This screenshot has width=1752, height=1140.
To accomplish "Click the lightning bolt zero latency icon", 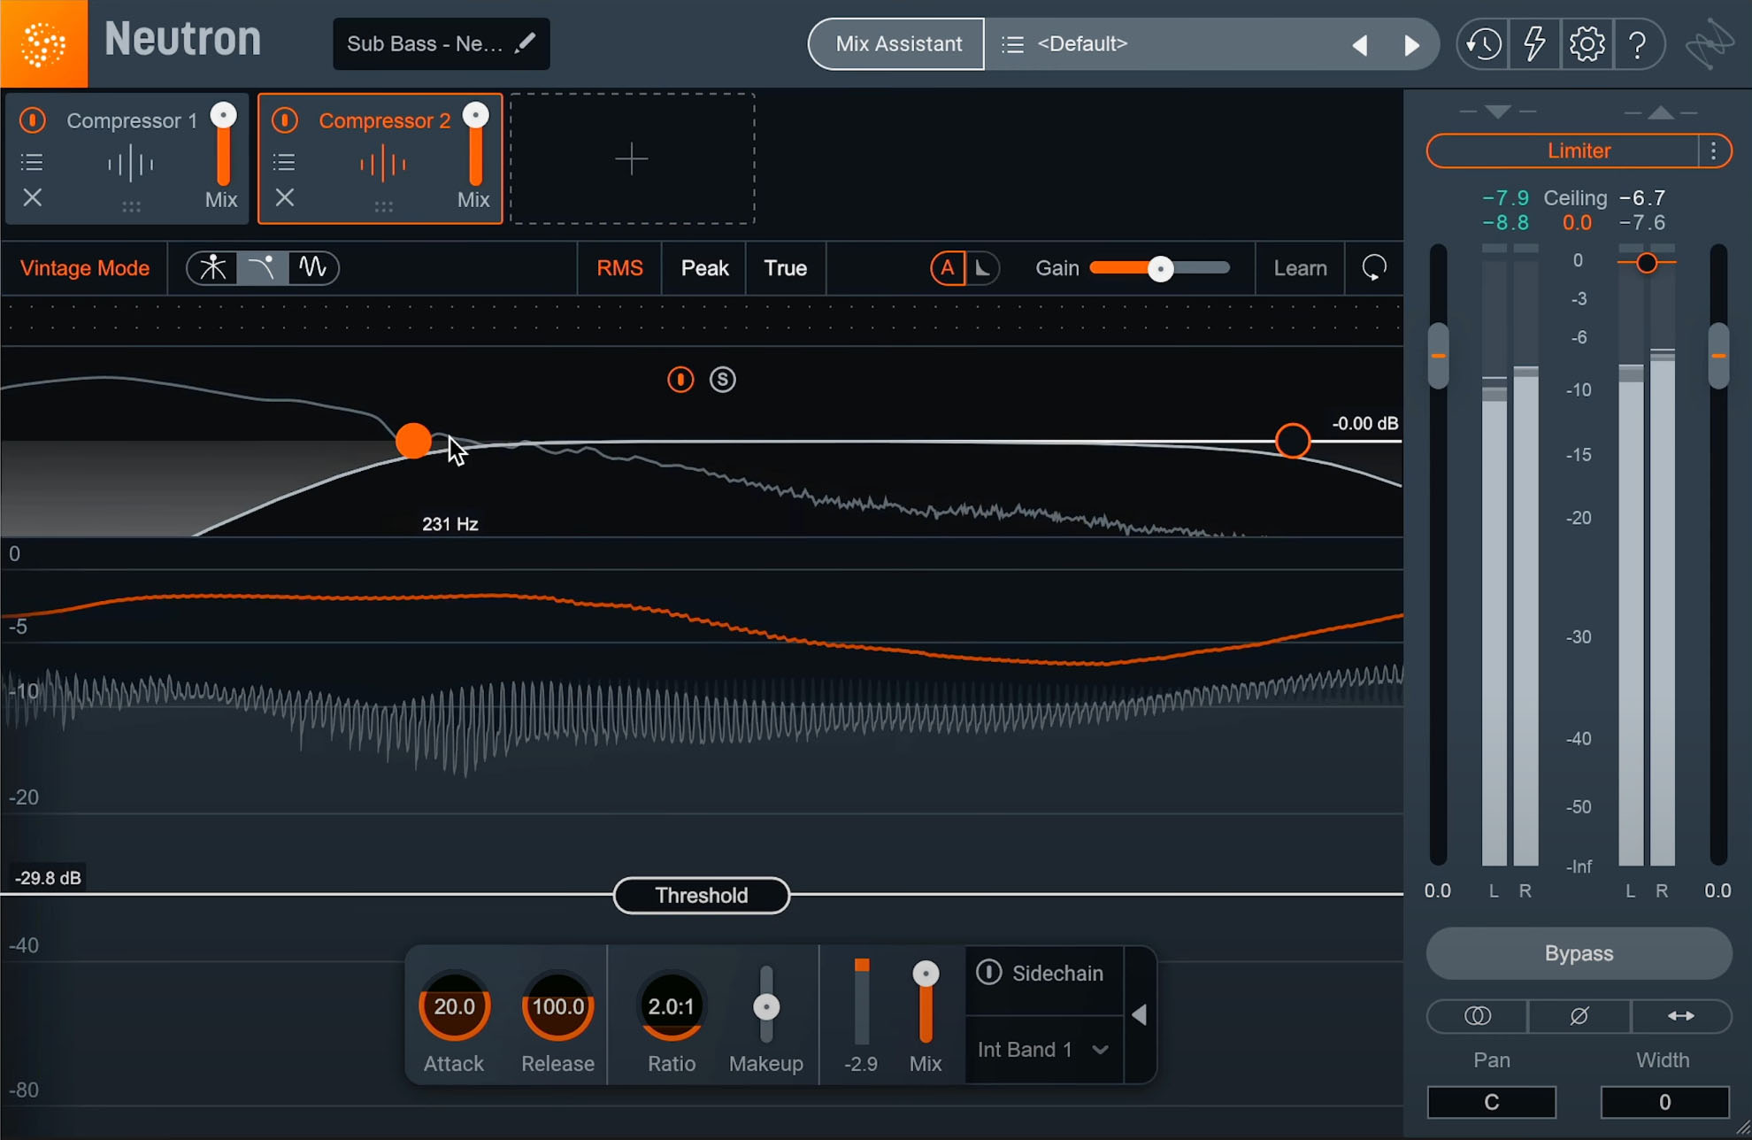I will [1535, 43].
